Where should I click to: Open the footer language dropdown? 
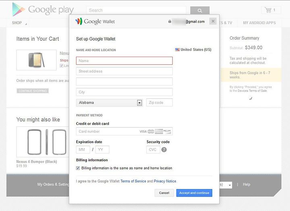tap(226, 184)
